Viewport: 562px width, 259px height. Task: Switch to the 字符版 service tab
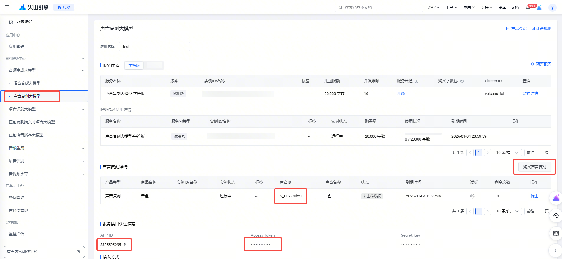coord(134,65)
